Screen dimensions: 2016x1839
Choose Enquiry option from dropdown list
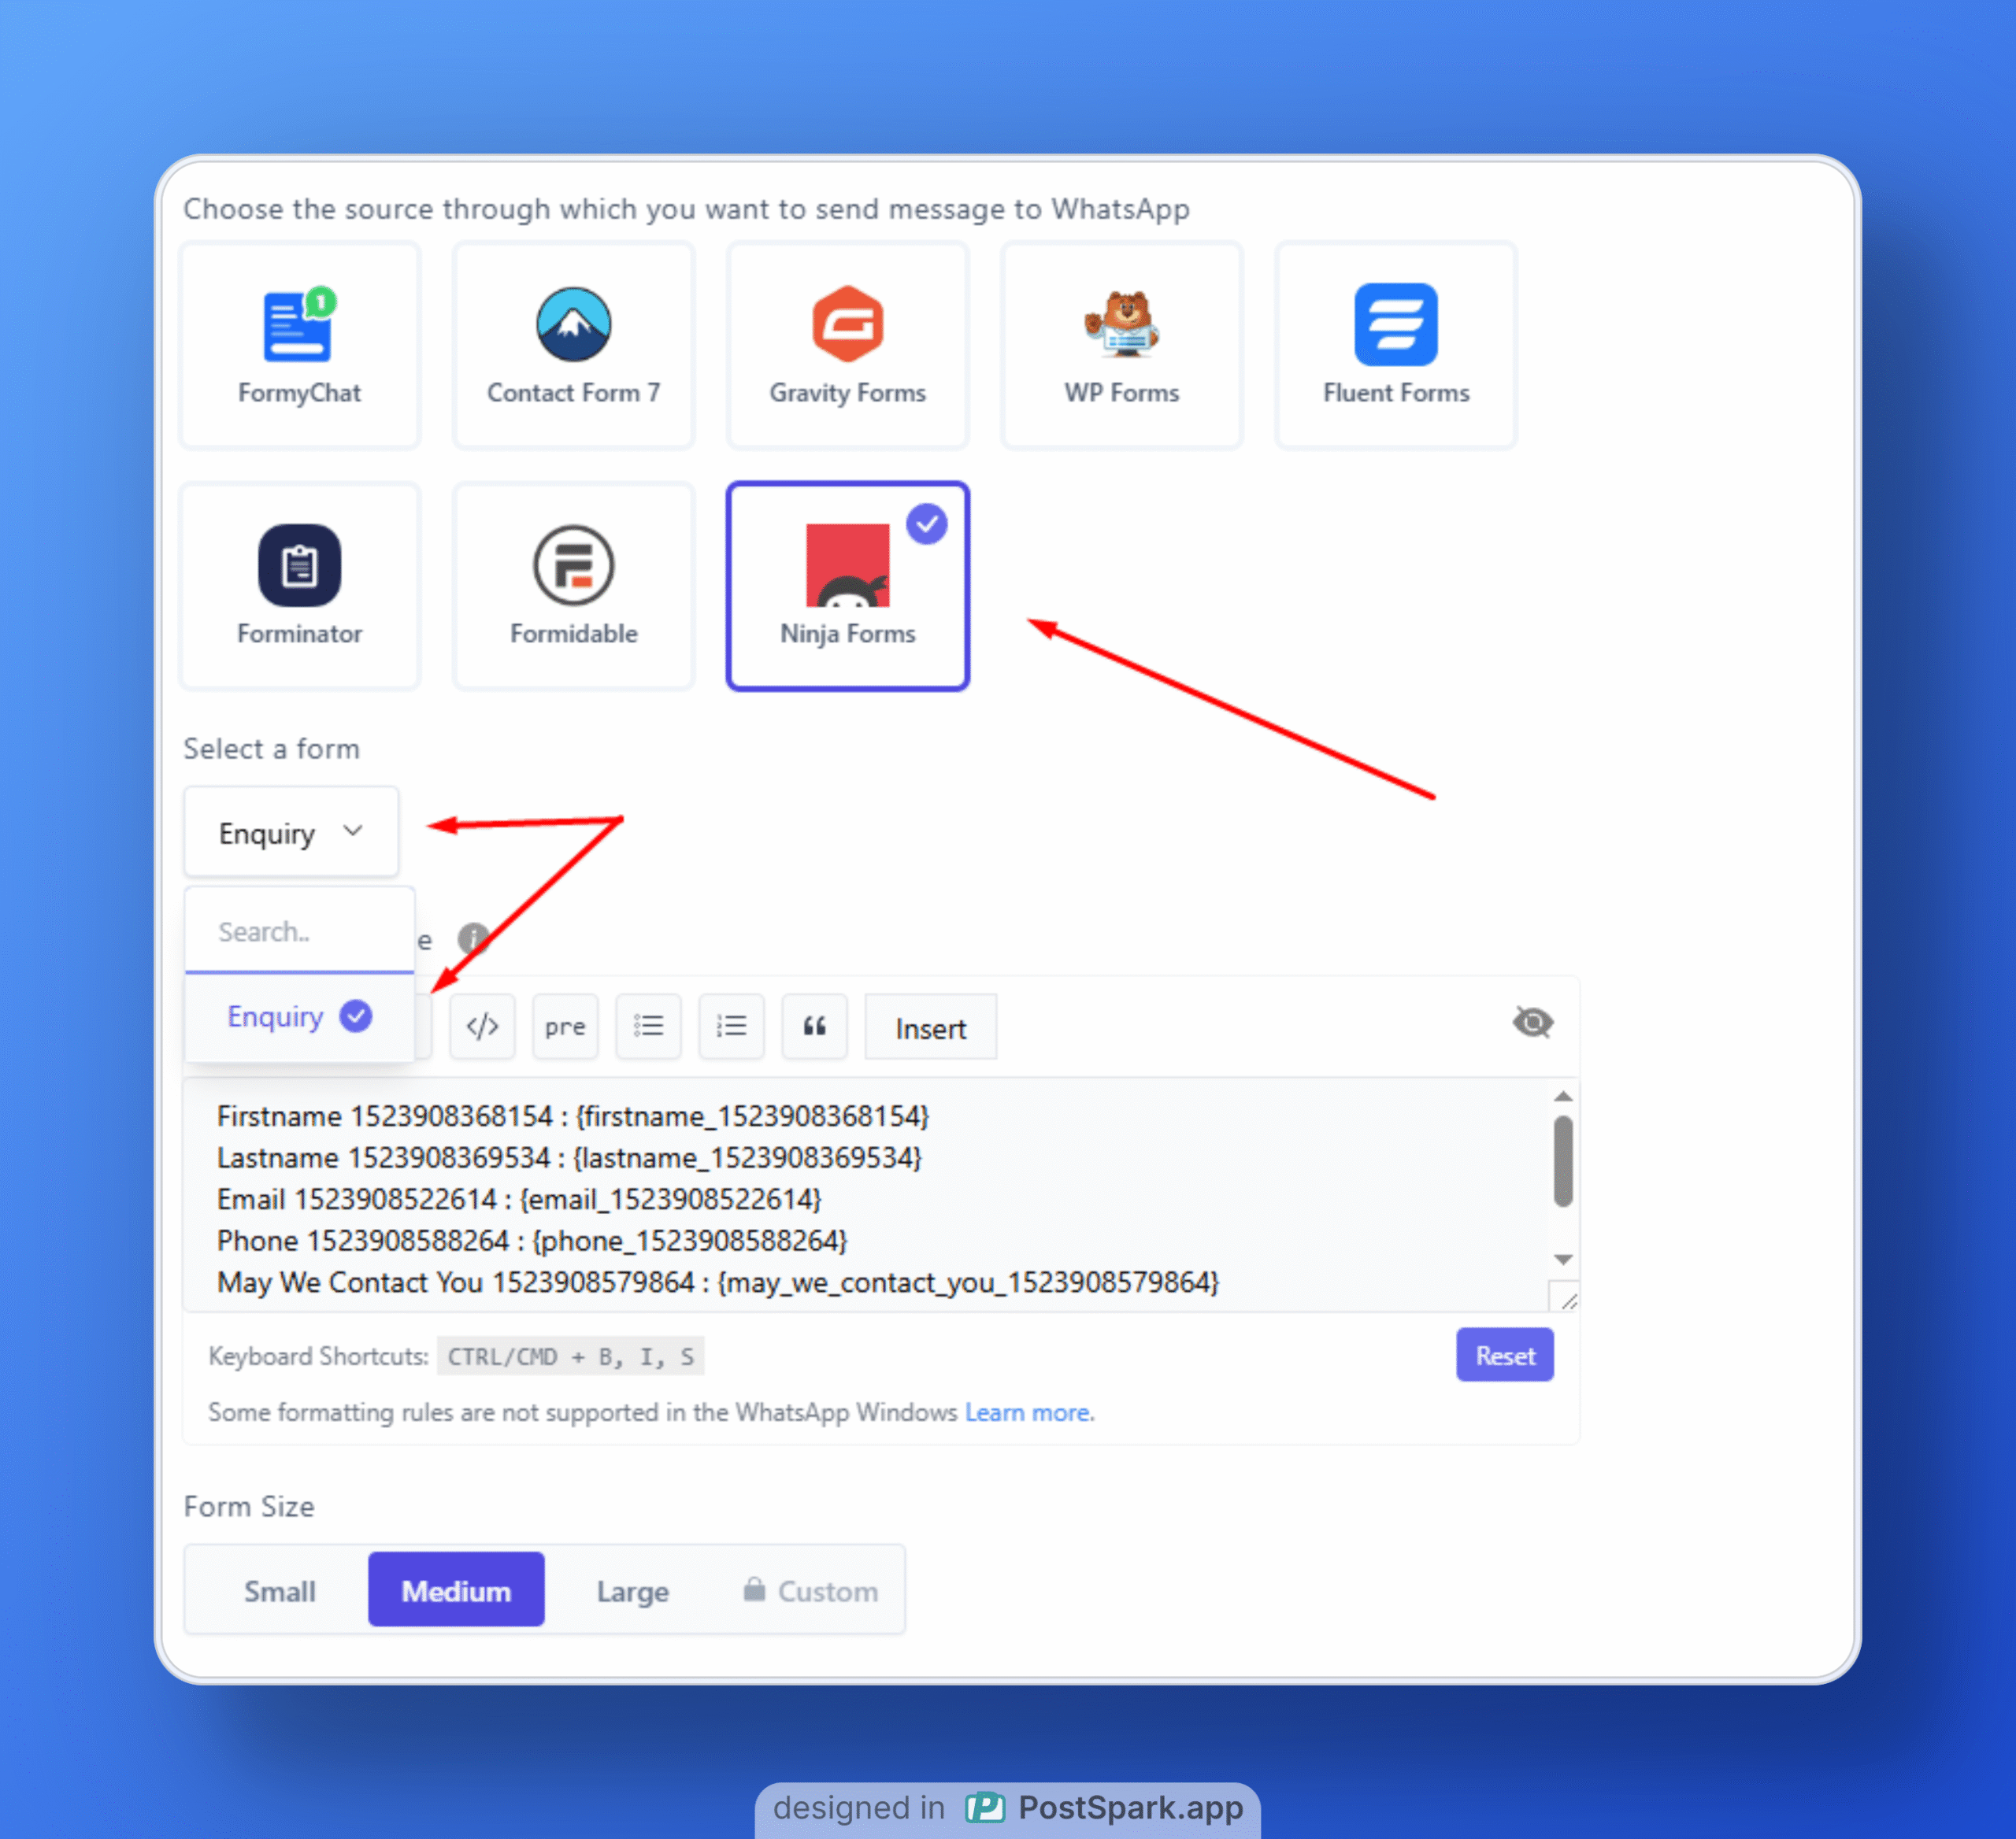[x=299, y=1016]
